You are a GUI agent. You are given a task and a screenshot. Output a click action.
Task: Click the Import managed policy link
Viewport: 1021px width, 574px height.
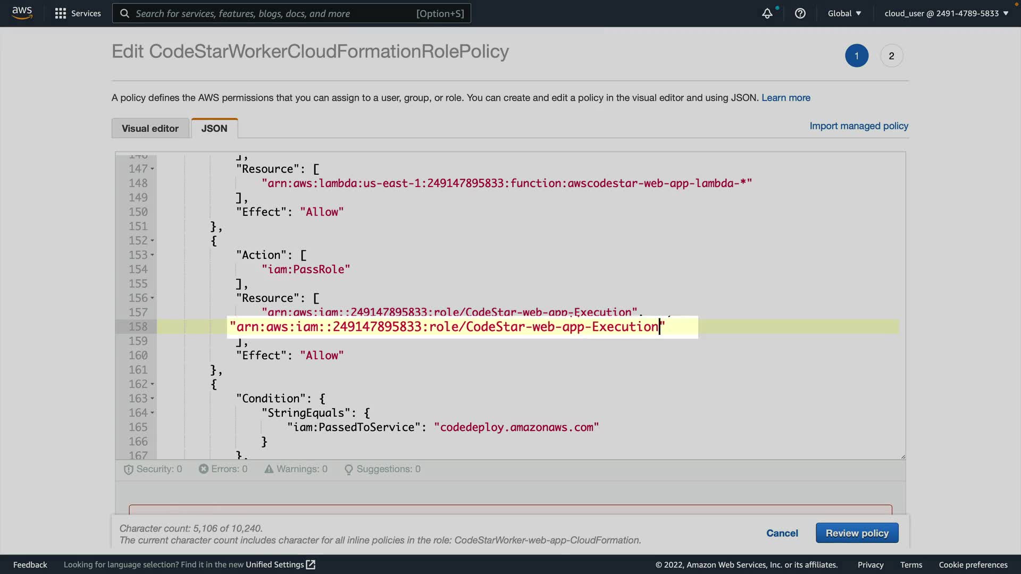[x=858, y=126]
